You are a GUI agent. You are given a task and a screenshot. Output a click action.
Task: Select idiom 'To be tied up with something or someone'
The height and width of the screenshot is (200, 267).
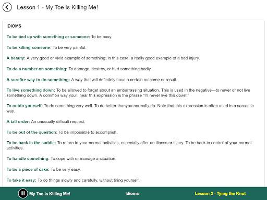coord(48,37)
